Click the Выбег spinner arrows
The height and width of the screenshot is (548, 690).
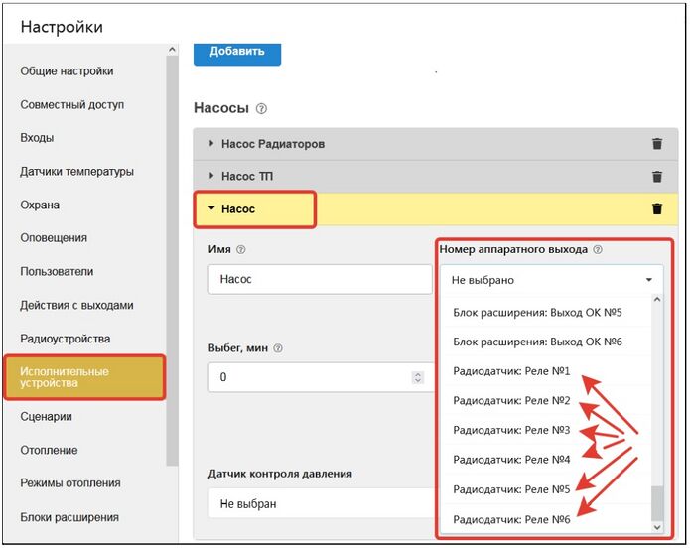[417, 377]
